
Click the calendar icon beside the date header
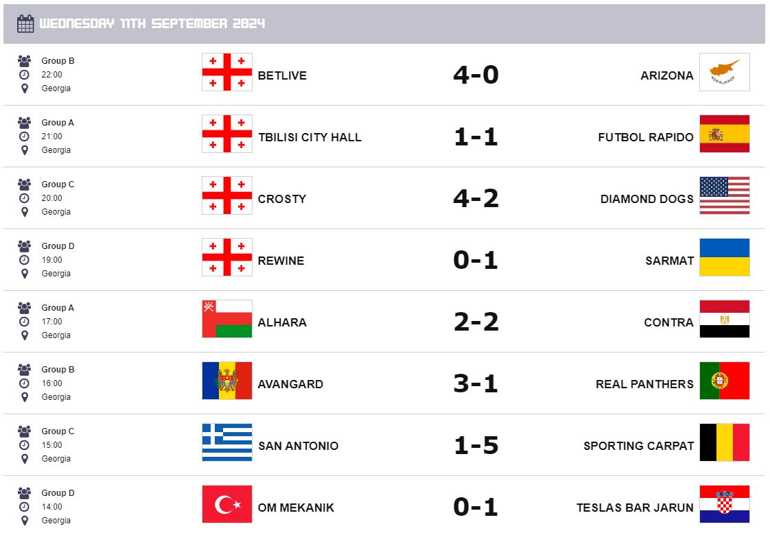click(25, 24)
